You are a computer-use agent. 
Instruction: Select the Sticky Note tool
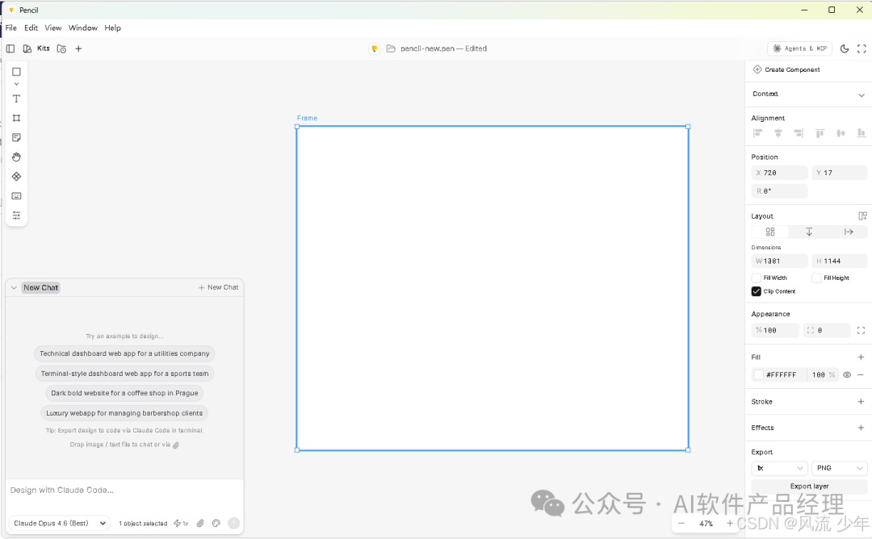pos(17,138)
